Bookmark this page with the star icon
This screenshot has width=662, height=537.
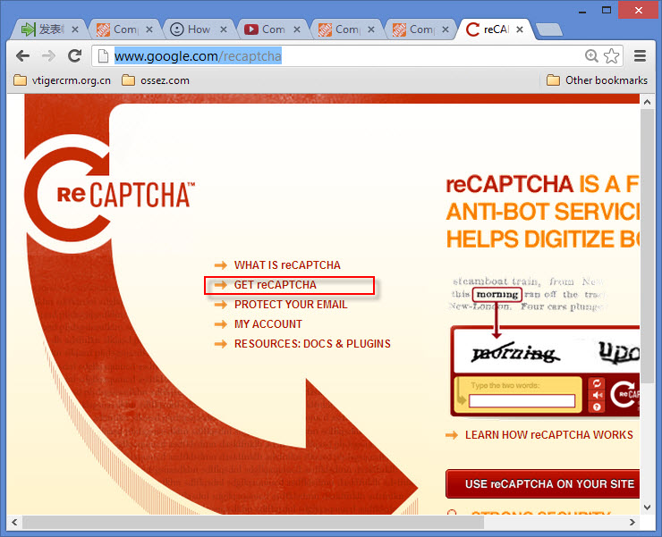click(x=611, y=55)
